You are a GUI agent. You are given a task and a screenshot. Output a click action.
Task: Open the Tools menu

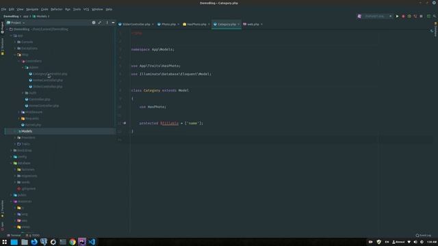click(x=77, y=9)
